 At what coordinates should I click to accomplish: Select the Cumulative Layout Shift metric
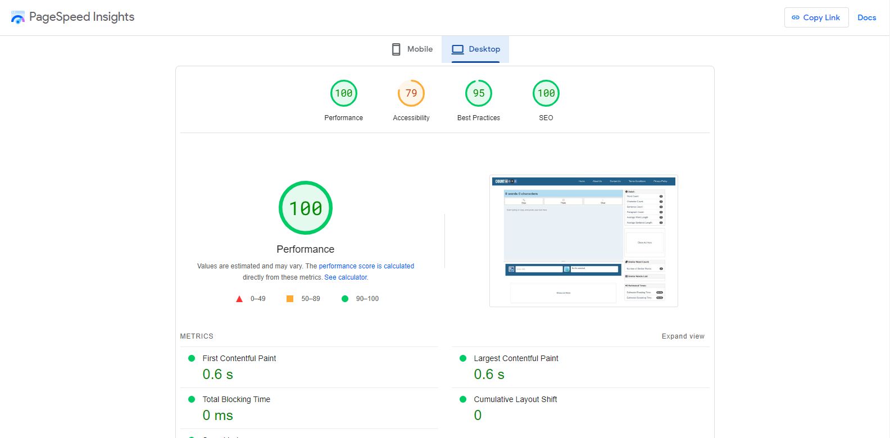pos(515,399)
